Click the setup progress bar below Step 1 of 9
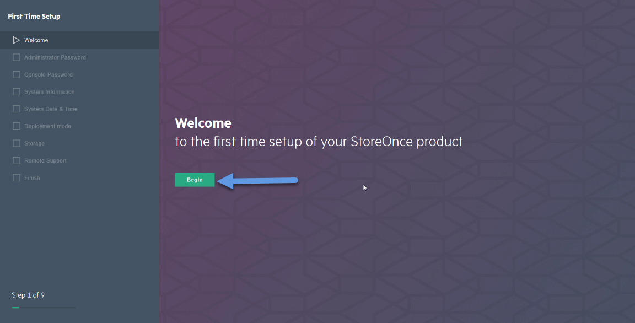This screenshot has width=635, height=323. coord(44,308)
